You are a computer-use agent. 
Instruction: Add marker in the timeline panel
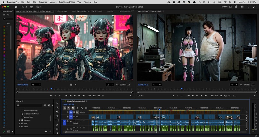click(77, 108)
